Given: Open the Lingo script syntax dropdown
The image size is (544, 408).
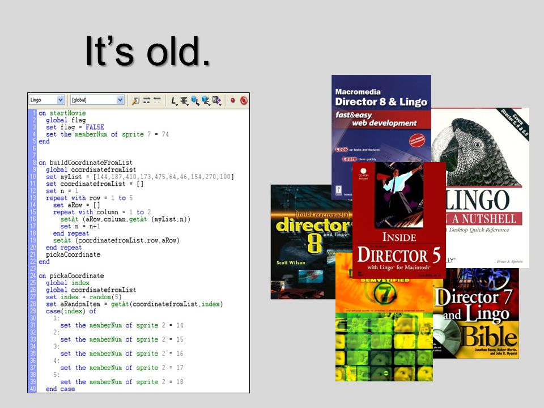Looking at the screenshot, I should [x=47, y=100].
